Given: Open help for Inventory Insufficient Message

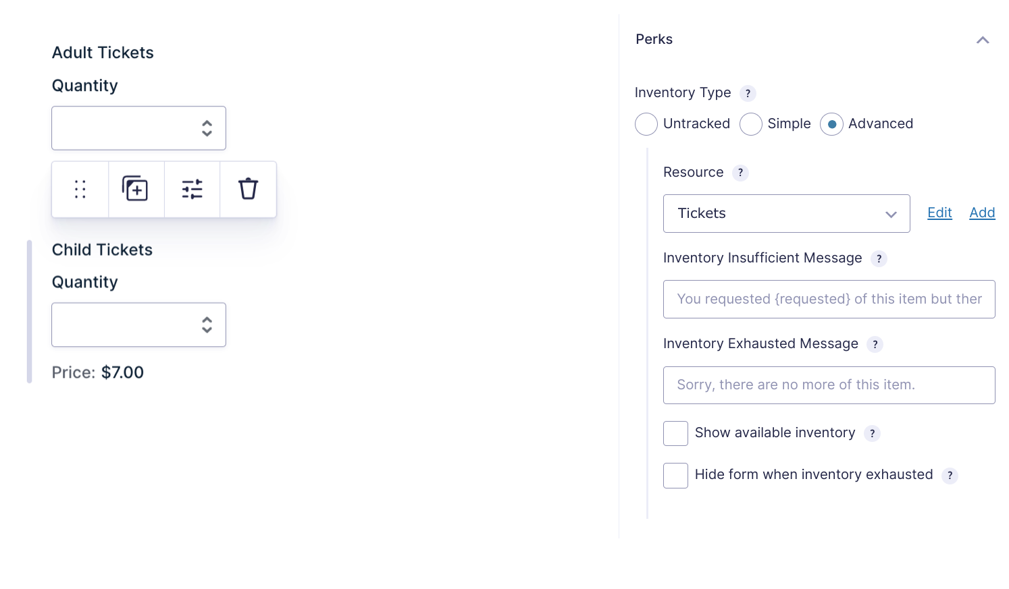Looking at the screenshot, I should point(879,258).
